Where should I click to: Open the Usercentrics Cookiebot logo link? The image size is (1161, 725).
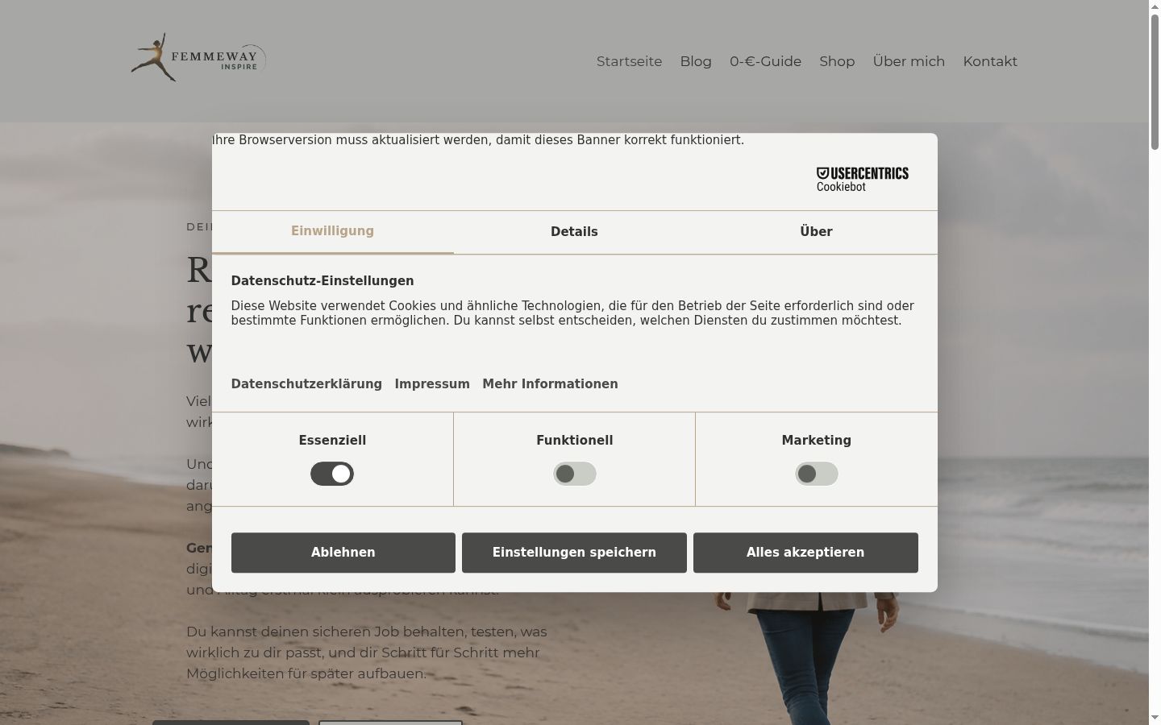pos(862,179)
